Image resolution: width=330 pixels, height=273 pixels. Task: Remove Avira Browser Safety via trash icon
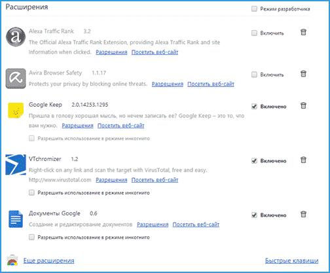(x=303, y=73)
